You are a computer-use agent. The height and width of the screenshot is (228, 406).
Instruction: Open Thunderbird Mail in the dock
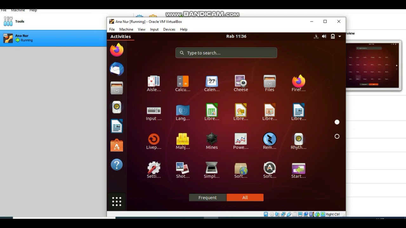(x=117, y=69)
